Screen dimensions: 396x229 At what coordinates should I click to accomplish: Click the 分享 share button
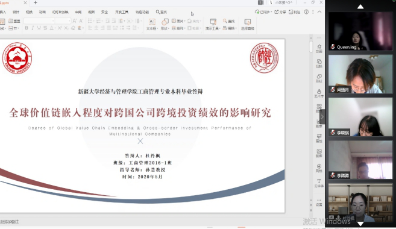click(280, 12)
